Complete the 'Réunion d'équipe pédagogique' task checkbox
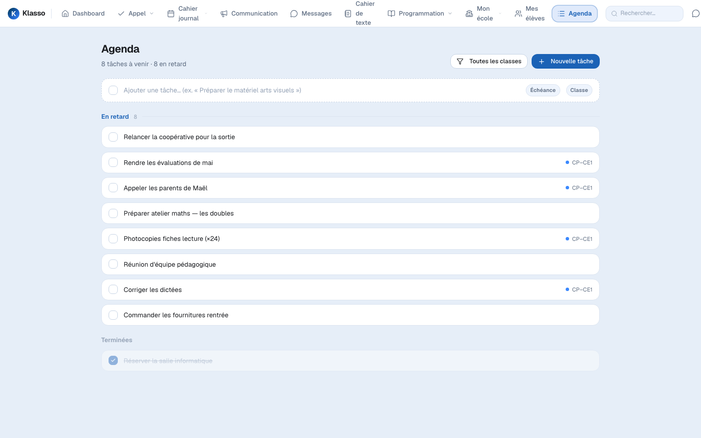This screenshot has height=438, width=701. pos(113,264)
